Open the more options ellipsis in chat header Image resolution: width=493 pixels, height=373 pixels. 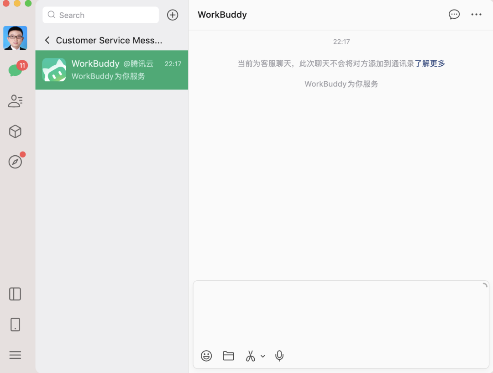(476, 14)
